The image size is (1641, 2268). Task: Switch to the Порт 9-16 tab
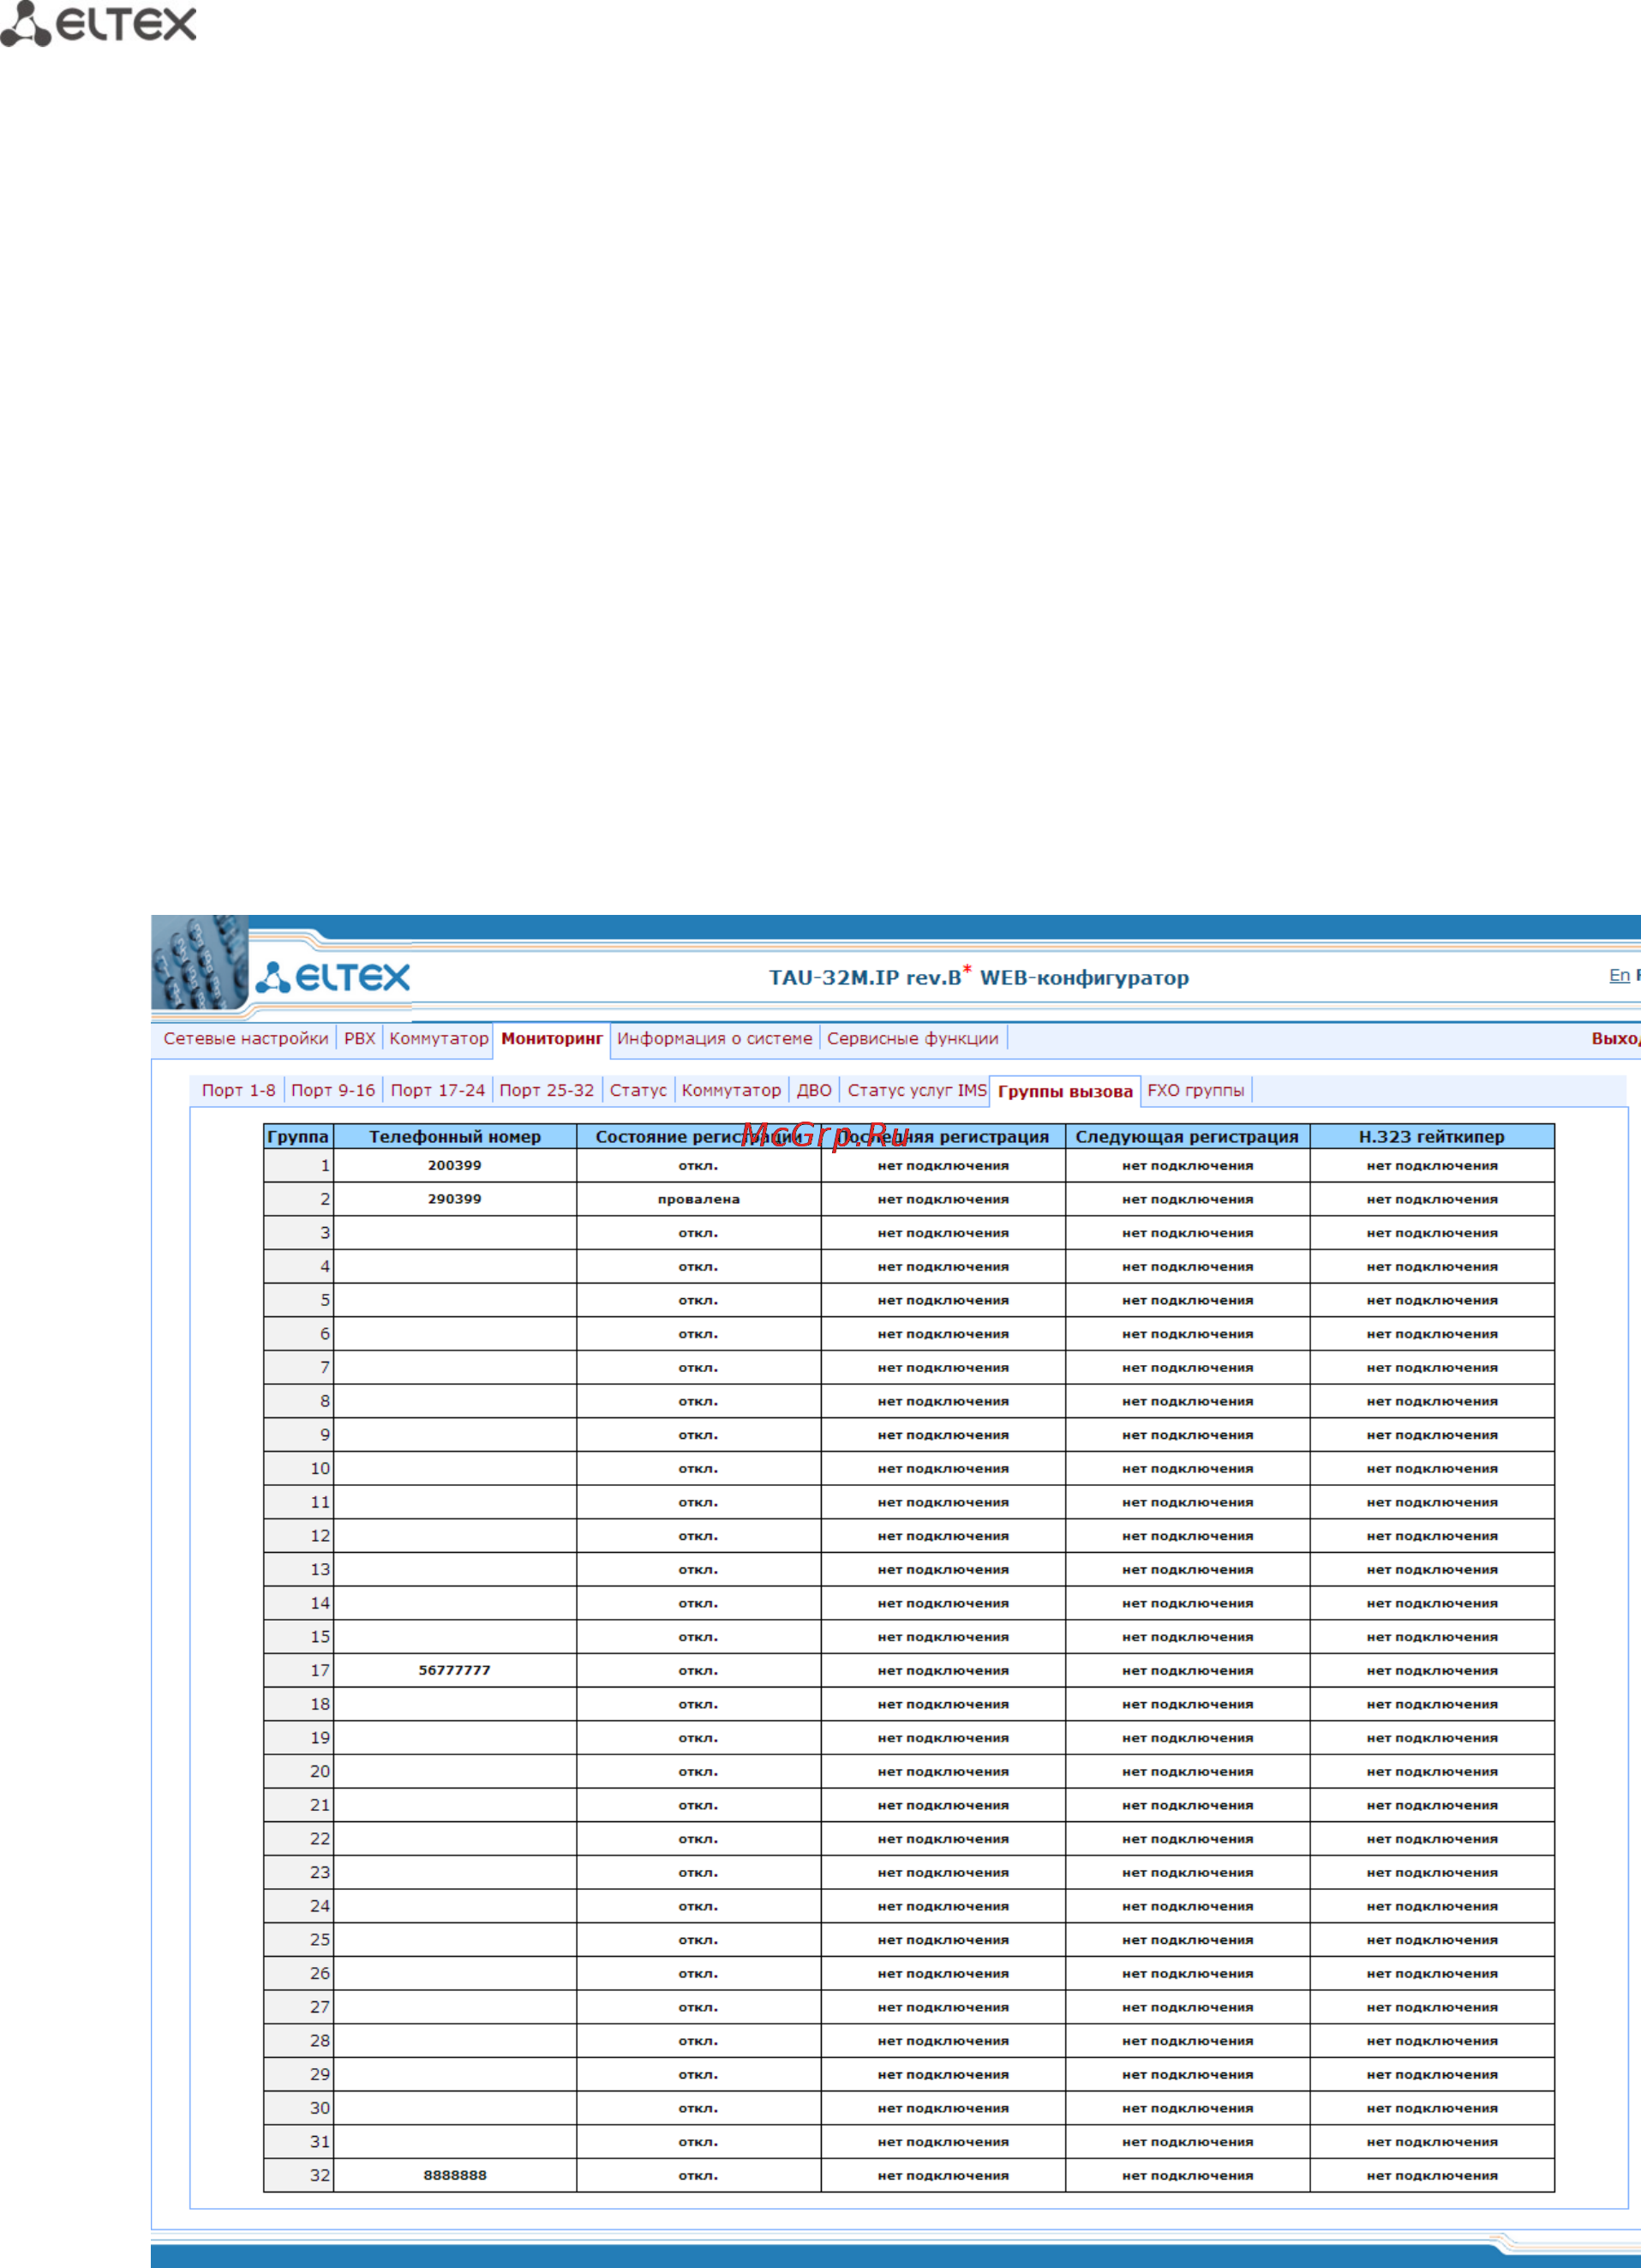[332, 1090]
